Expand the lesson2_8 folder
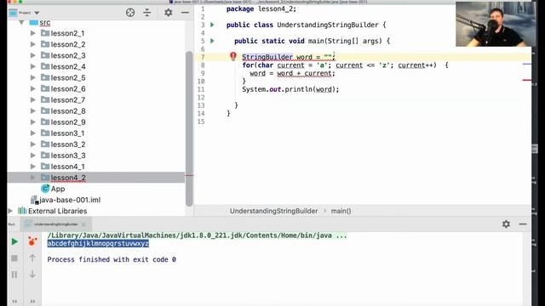The height and width of the screenshot is (306, 545). click(x=33, y=111)
